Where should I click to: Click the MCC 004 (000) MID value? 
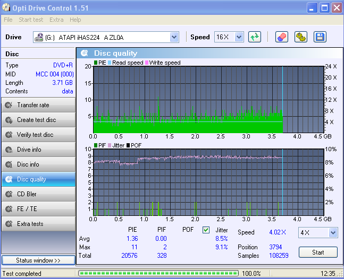[55, 74]
